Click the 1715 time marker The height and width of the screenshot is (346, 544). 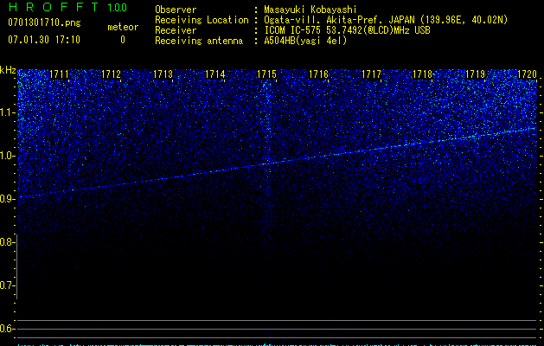[x=266, y=74]
